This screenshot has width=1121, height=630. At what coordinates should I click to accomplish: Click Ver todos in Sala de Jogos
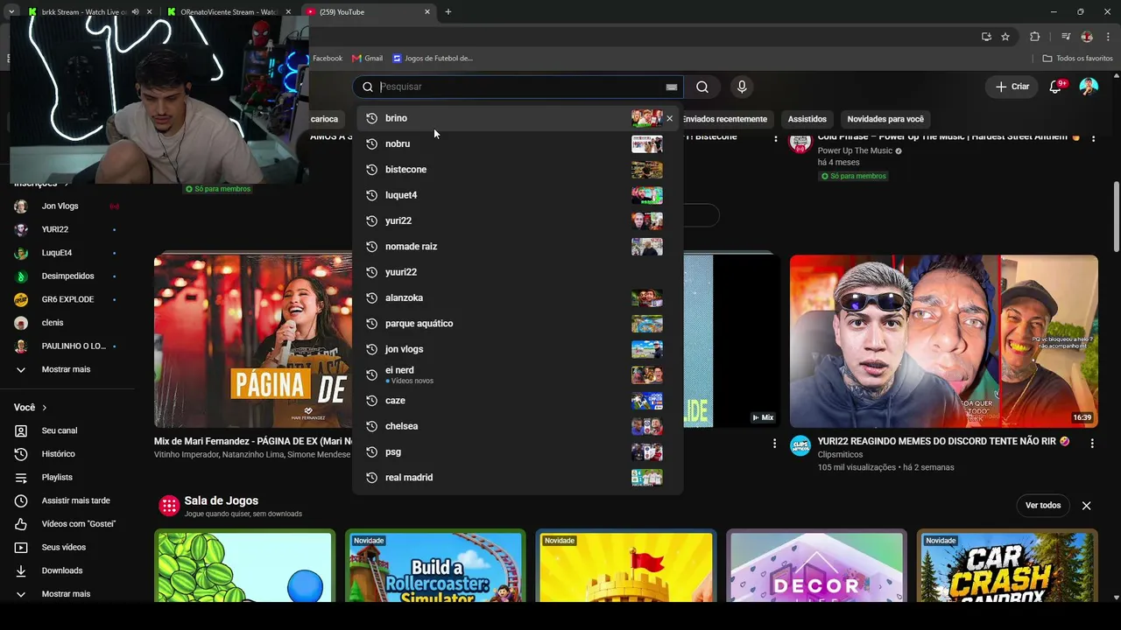1043,506
